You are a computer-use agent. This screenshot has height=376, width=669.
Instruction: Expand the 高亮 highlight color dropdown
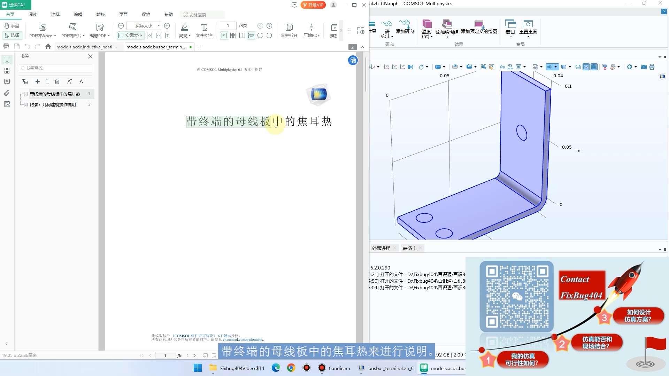point(190,36)
